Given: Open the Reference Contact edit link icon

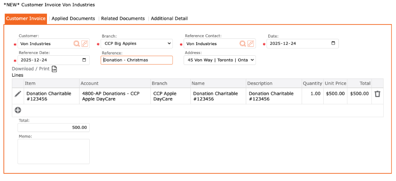Looking at the screenshot, I should (x=251, y=43).
